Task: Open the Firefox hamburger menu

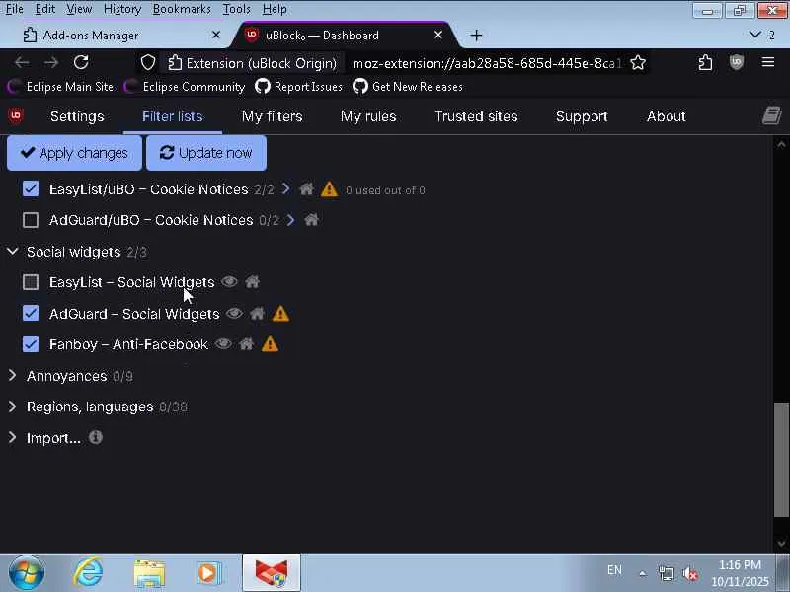Action: point(768,62)
